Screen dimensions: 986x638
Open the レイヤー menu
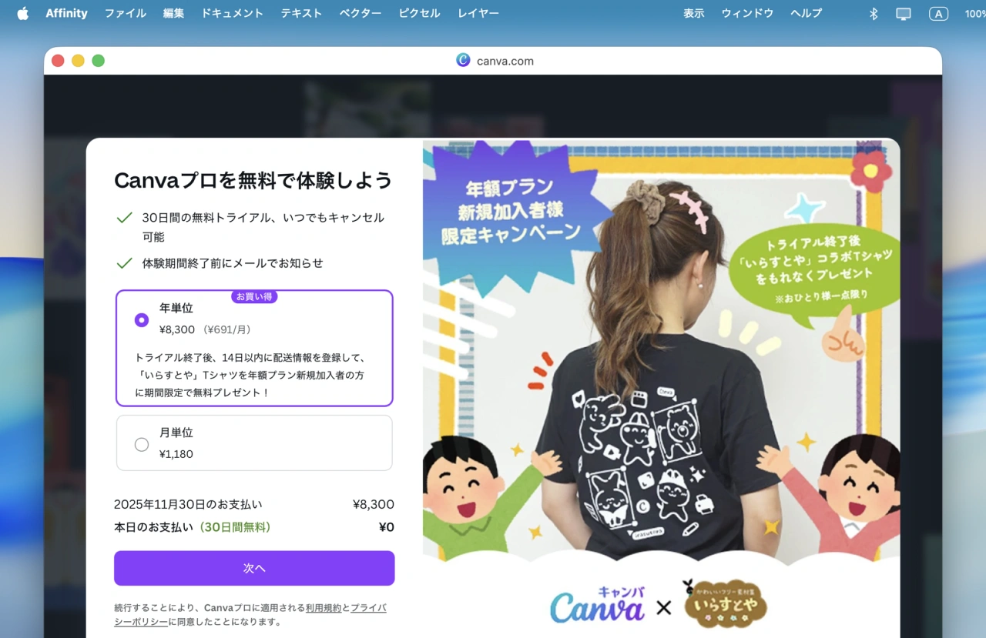pos(478,13)
